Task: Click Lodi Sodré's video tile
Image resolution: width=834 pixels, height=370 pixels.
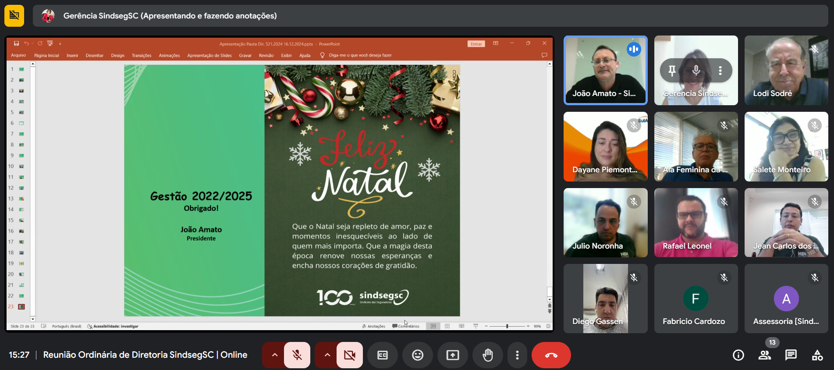Action: click(x=786, y=70)
